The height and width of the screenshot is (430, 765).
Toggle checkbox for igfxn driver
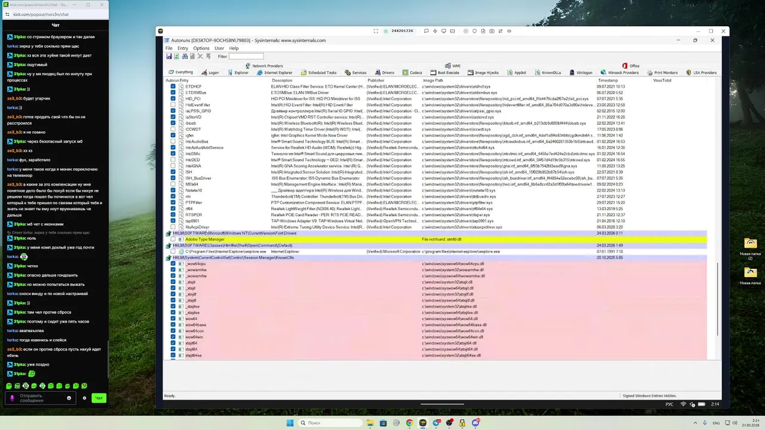click(x=173, y=136)
